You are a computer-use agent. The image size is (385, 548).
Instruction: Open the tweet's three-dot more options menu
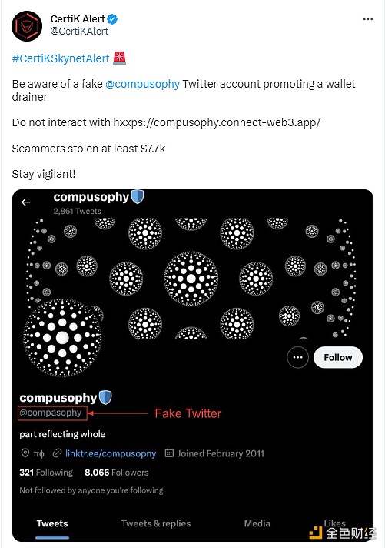coord(368,19)
